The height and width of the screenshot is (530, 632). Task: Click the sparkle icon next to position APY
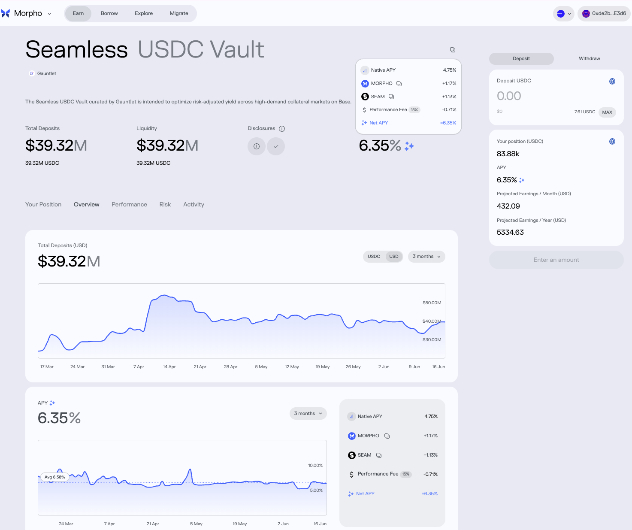[522, 180]
